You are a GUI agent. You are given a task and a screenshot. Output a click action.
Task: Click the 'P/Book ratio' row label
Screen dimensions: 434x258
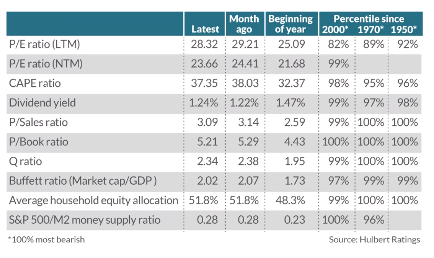(x=38, y=142)
